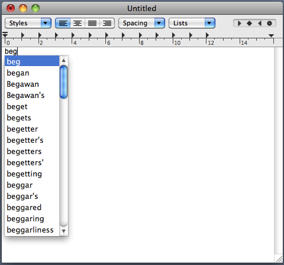Click the blue completion list scroll thumb
This screenshot has width=284, height=265.
tap(63, 82)
